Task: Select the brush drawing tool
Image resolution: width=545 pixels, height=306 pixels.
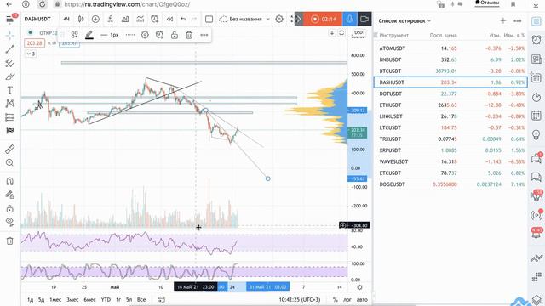Action: (x=9, y=76)
